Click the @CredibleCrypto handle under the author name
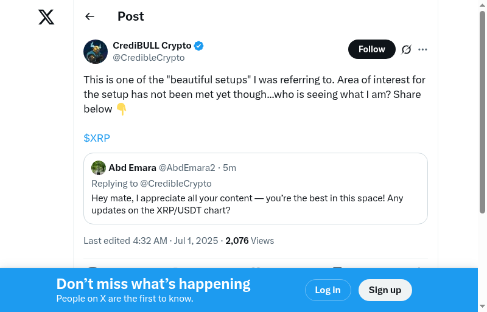487x312 pixels. (149, 58)
